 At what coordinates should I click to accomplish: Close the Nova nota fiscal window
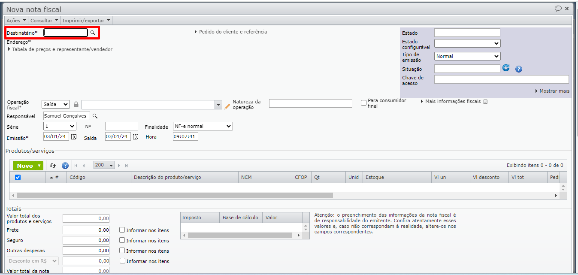pos(567,9)
